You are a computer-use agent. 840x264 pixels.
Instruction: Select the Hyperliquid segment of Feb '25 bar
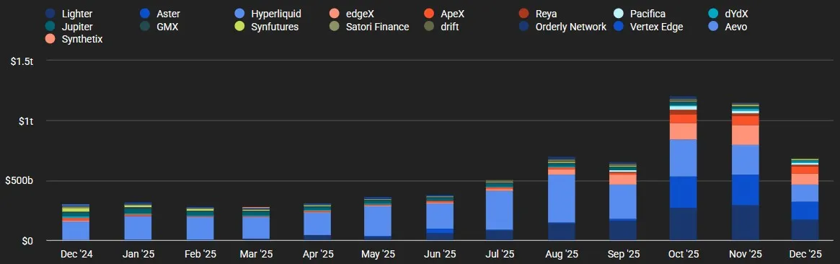pos(200,228)
